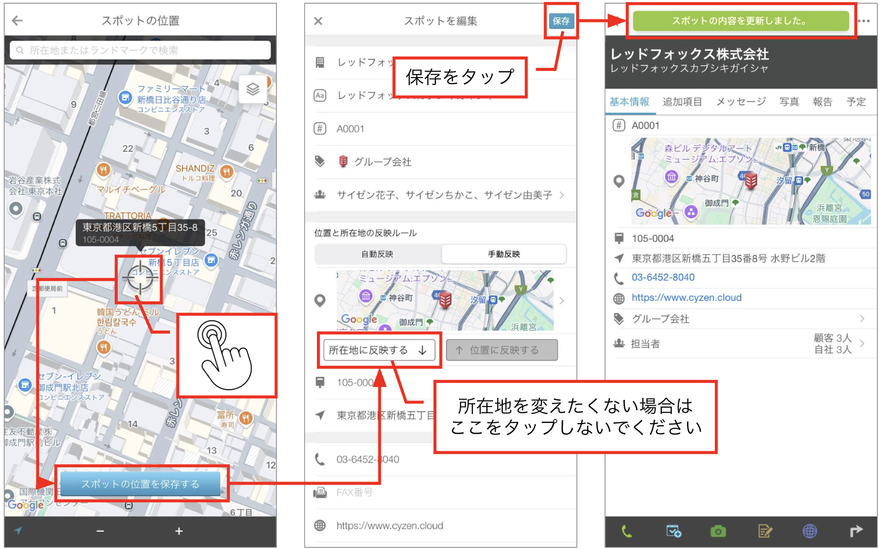Expand the サイゼン花子 assignee row
The width and height of the screenshot is (879, 549).
(441, 195)
